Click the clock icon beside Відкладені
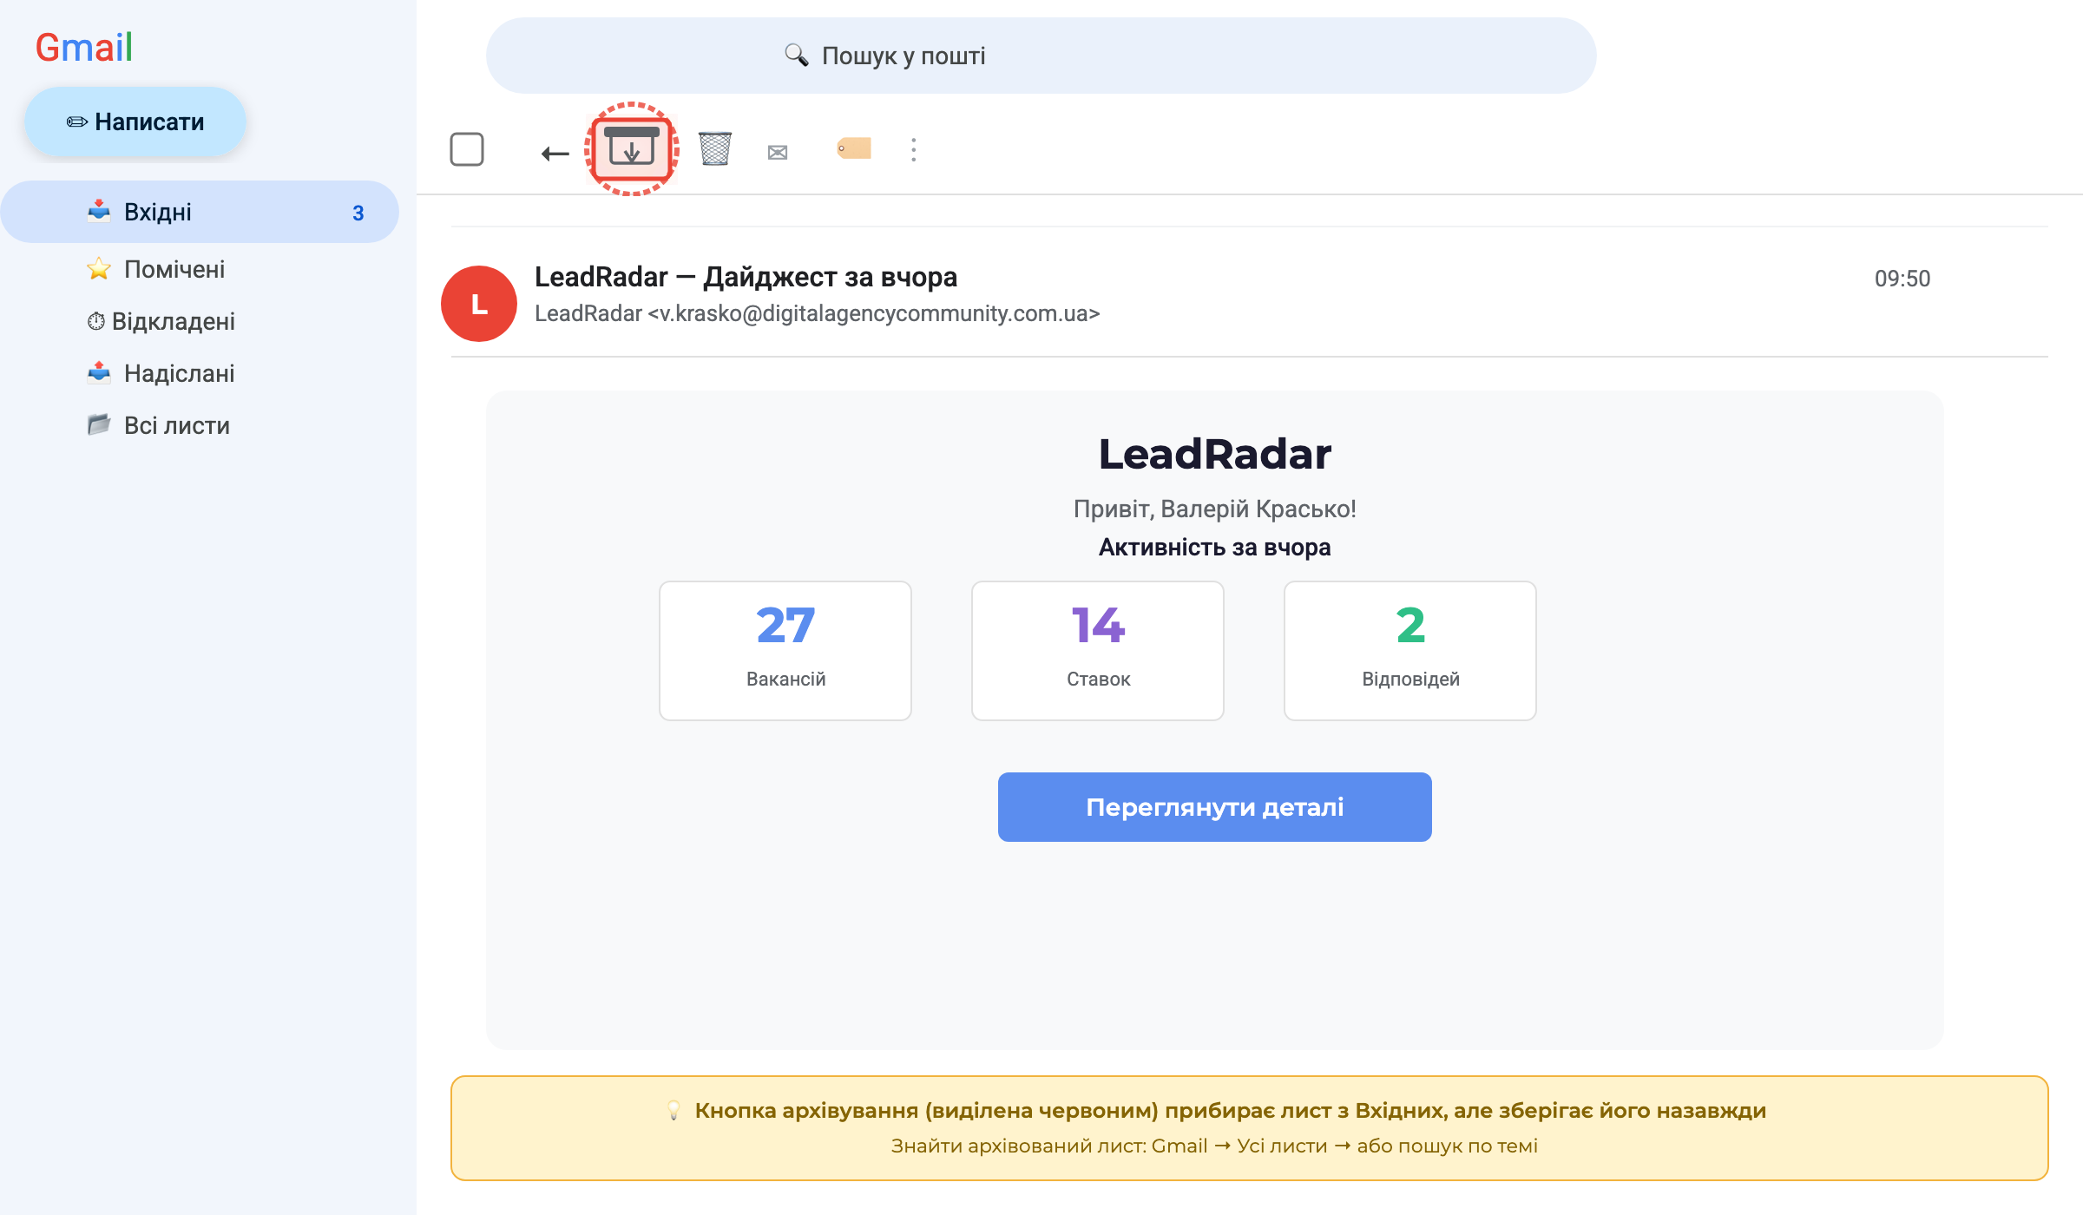Screen dimensions: 2083x1215 tap(96, 321)
